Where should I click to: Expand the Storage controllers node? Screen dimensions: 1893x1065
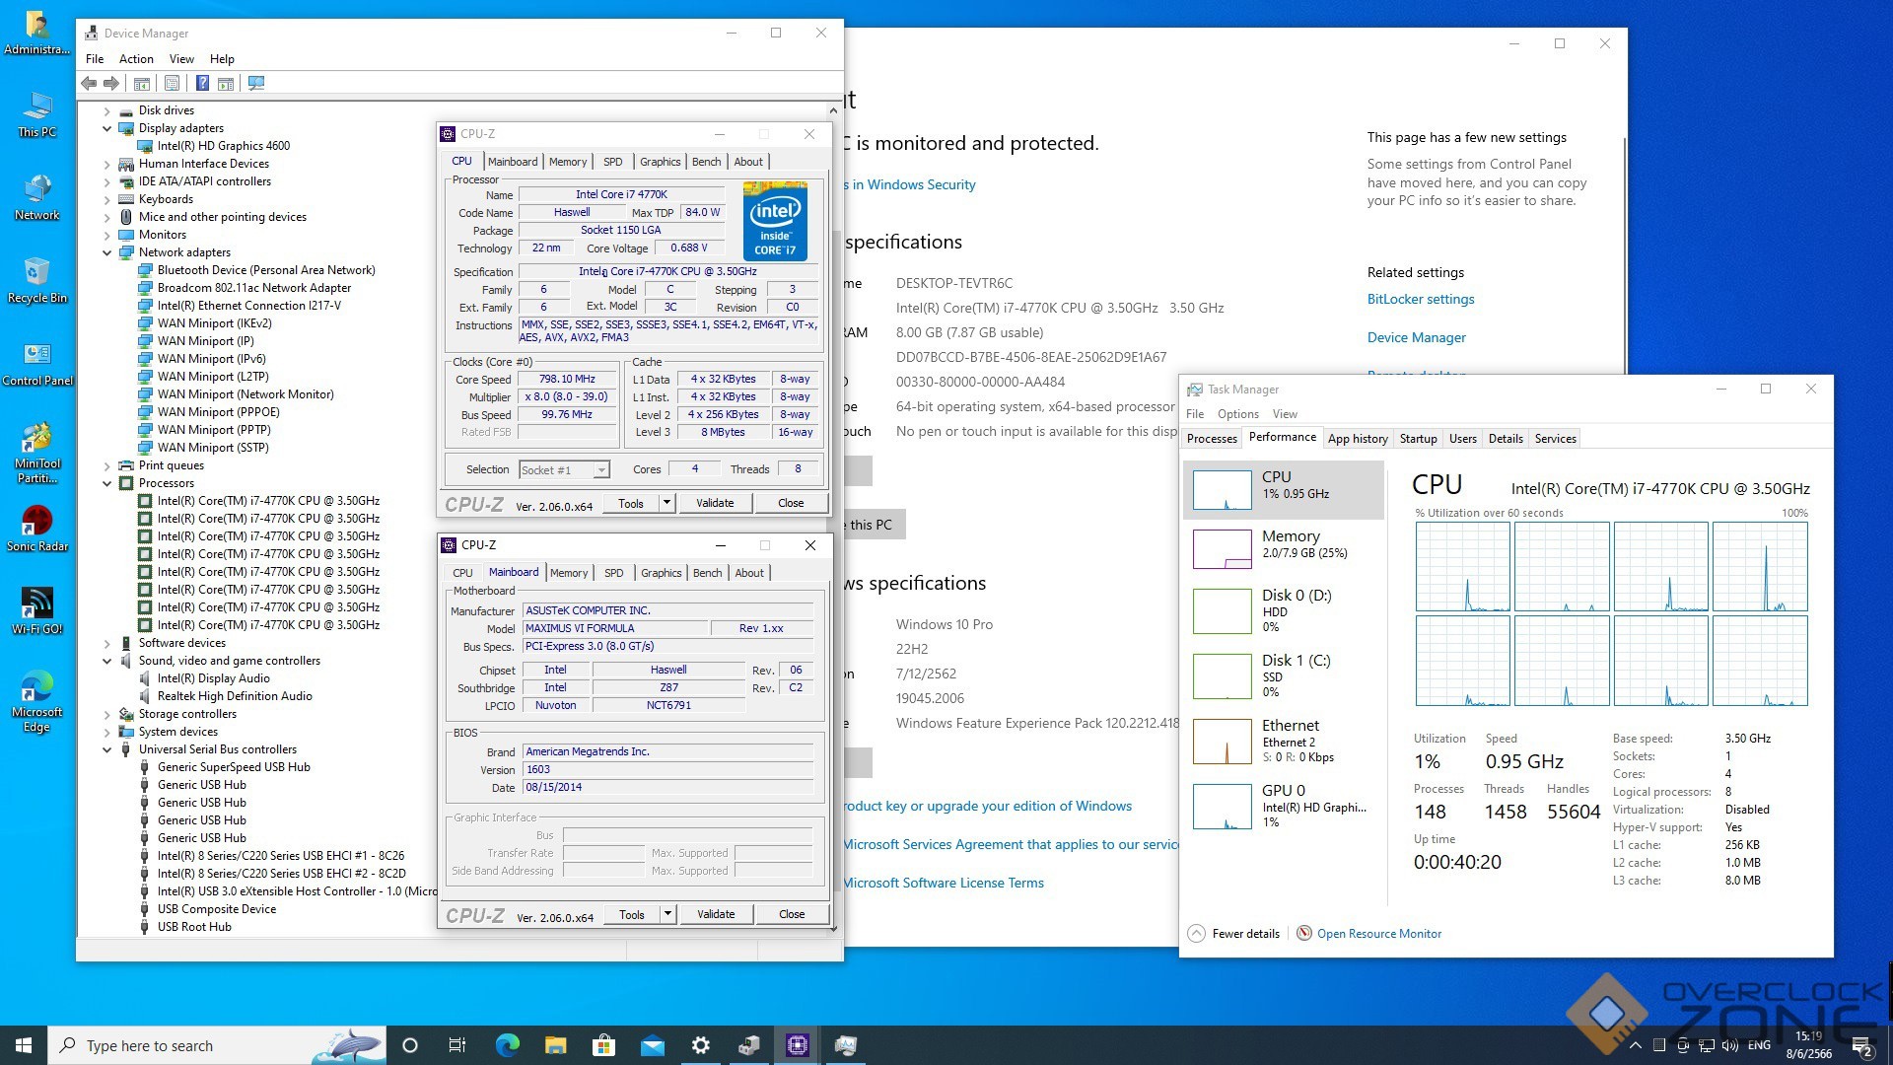(107, 714)
